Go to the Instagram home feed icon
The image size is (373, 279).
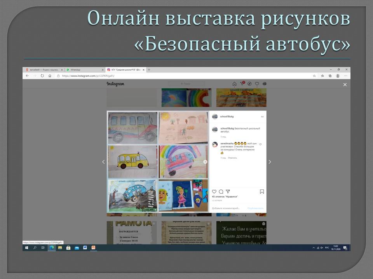click(x=234, y=84)
